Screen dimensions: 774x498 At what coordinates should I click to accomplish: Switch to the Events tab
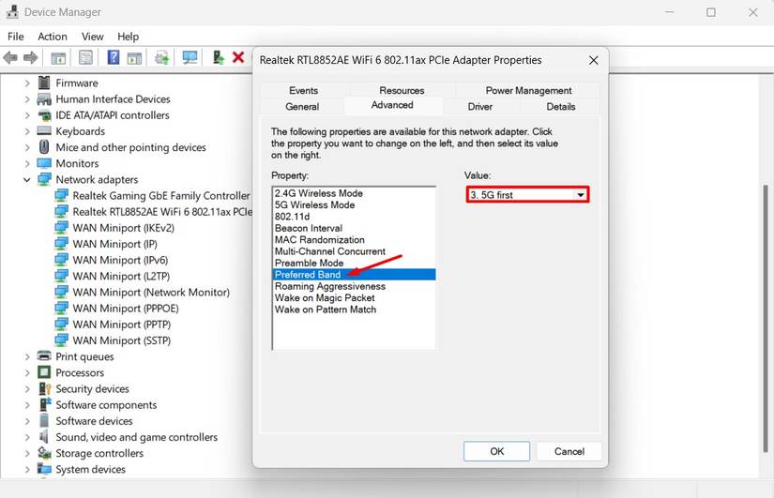(x=303, y=90)
